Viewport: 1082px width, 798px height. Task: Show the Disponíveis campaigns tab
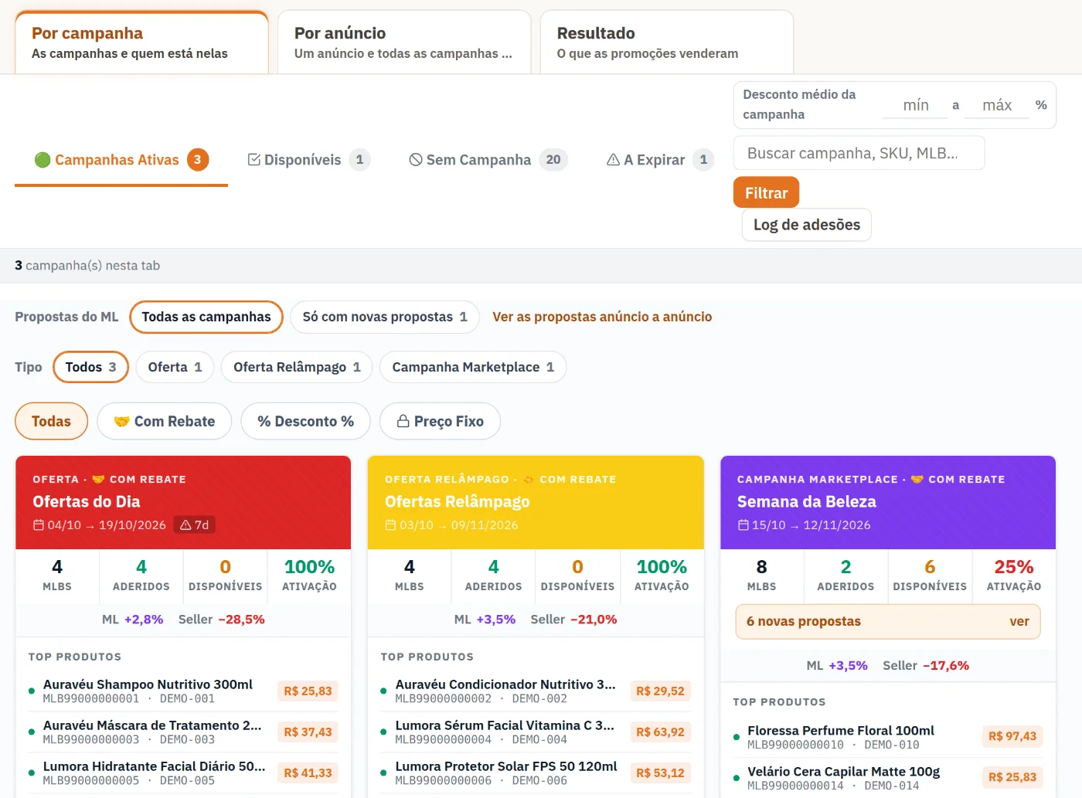click(x=308, y=160)
